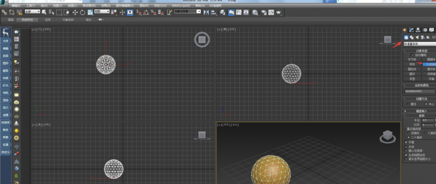Open the Material Editor icon
The image size is (436, 184).
pyautogui.click(x=255, y=12)
